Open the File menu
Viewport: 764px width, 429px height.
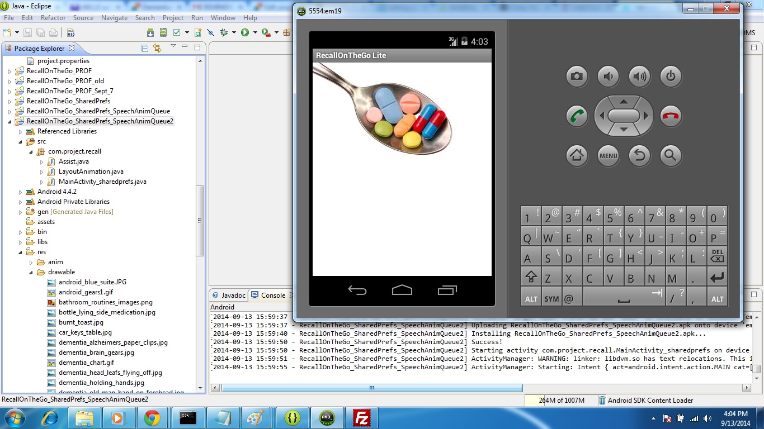9,18
